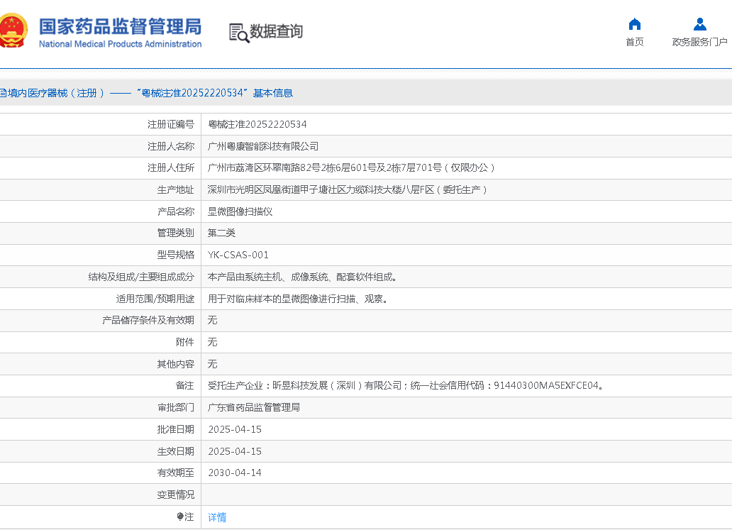The image size is (732, 530).
Task: Click the 备注 value about 受托生产企业
Action: pos(405,385)
